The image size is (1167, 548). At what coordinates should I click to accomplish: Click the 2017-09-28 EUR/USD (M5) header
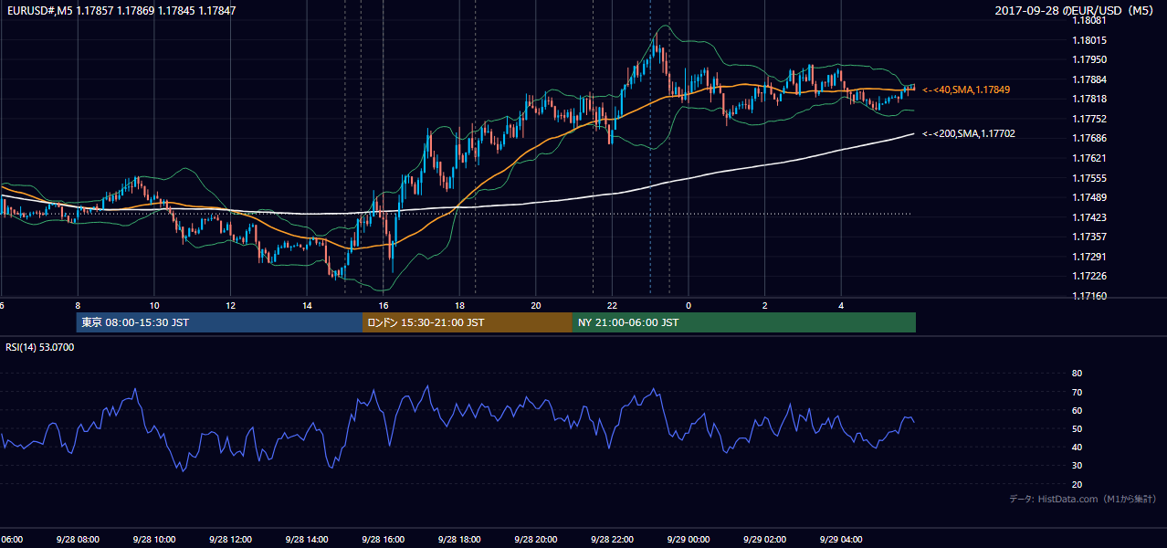[1076, 11]
